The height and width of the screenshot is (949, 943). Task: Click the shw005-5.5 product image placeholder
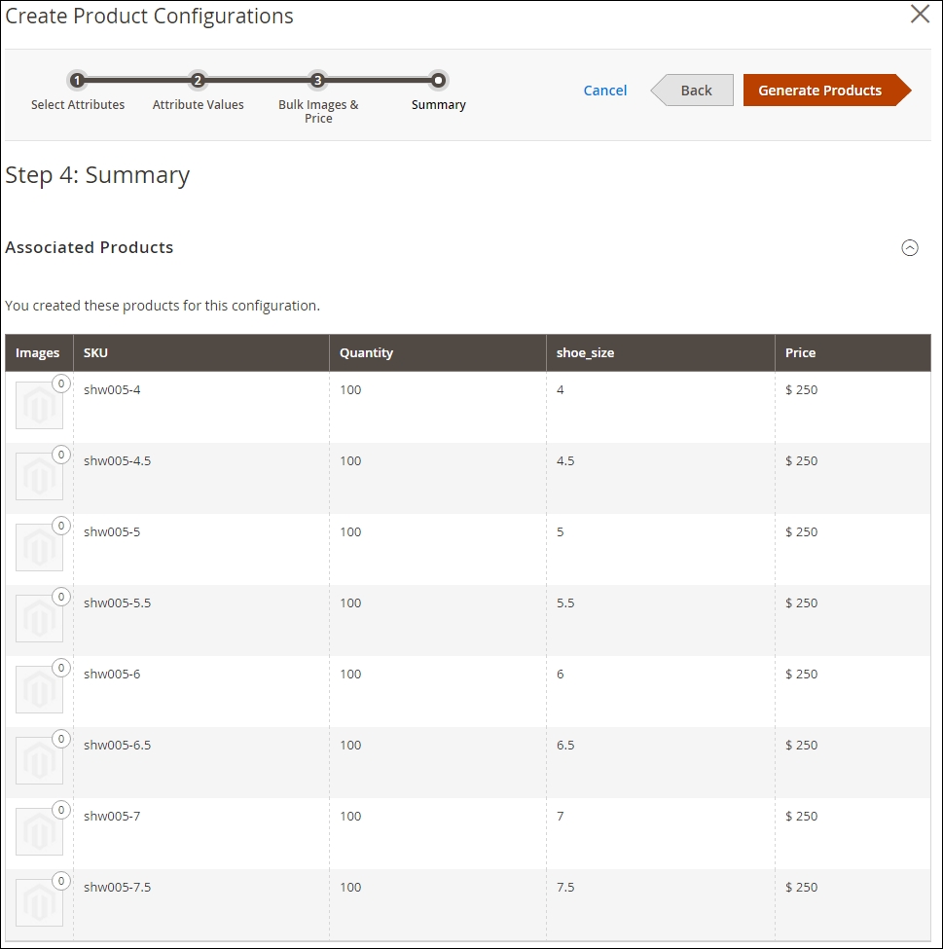[39, 618]
